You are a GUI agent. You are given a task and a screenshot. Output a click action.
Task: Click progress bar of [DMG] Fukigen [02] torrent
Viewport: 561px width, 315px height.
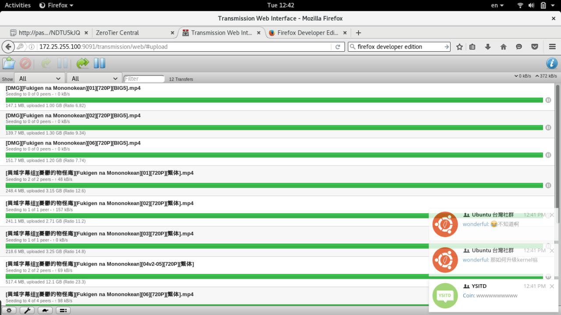point(274,127)
